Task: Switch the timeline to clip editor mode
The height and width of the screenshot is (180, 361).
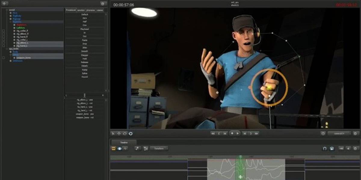Action: (x=114, y=148)
